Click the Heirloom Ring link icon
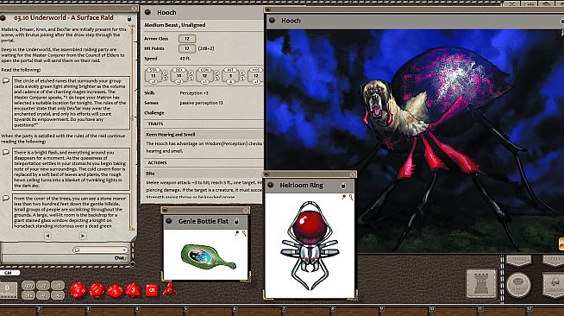Image resolution: width=564 pixels, height=316 pixels. pos(271,185)
